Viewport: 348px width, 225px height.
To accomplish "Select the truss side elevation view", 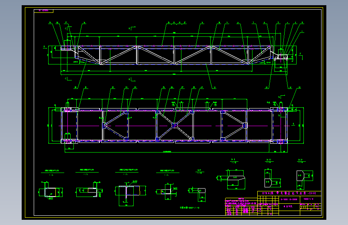I will (174, 55).
